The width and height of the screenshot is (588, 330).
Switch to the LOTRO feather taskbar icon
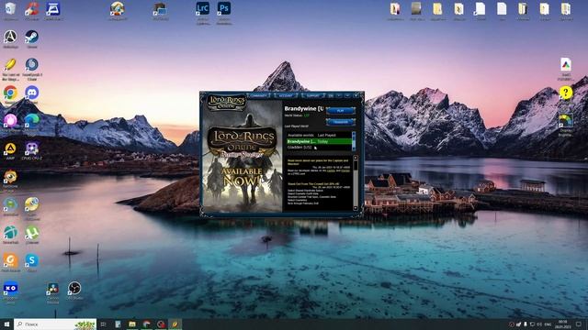175,324
